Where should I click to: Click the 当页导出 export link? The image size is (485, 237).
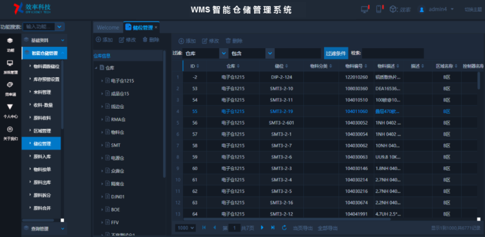tap(302, 228)
